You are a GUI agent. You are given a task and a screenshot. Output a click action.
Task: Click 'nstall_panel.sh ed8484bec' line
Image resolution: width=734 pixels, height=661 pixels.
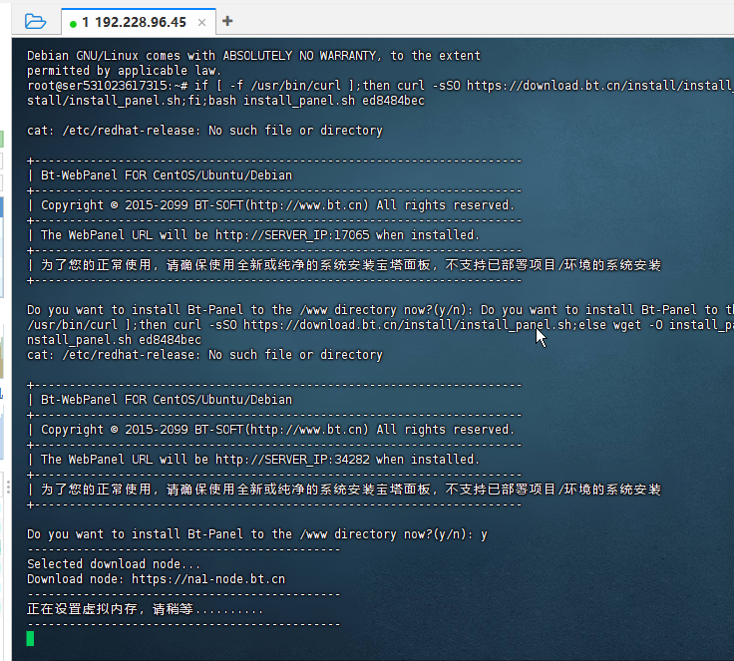114,340
